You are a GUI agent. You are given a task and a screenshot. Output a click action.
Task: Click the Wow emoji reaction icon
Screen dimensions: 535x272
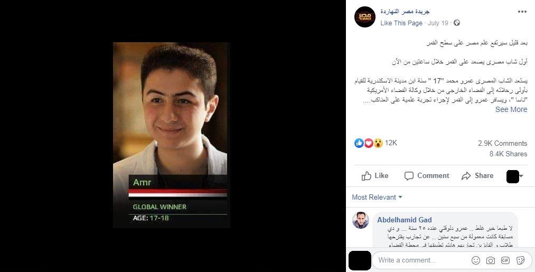pyautogui.click(x=378, y=143)
